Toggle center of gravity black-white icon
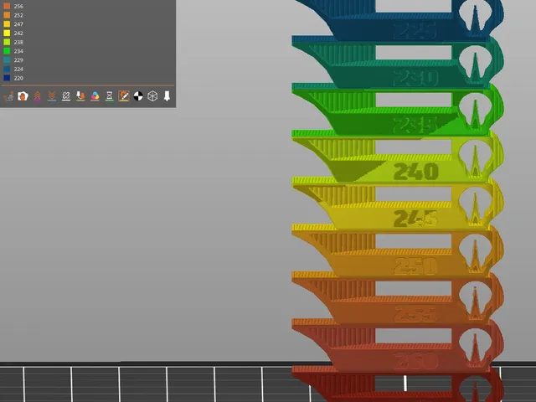This screenshot has width=536, height=402. (x=138, y=96)
